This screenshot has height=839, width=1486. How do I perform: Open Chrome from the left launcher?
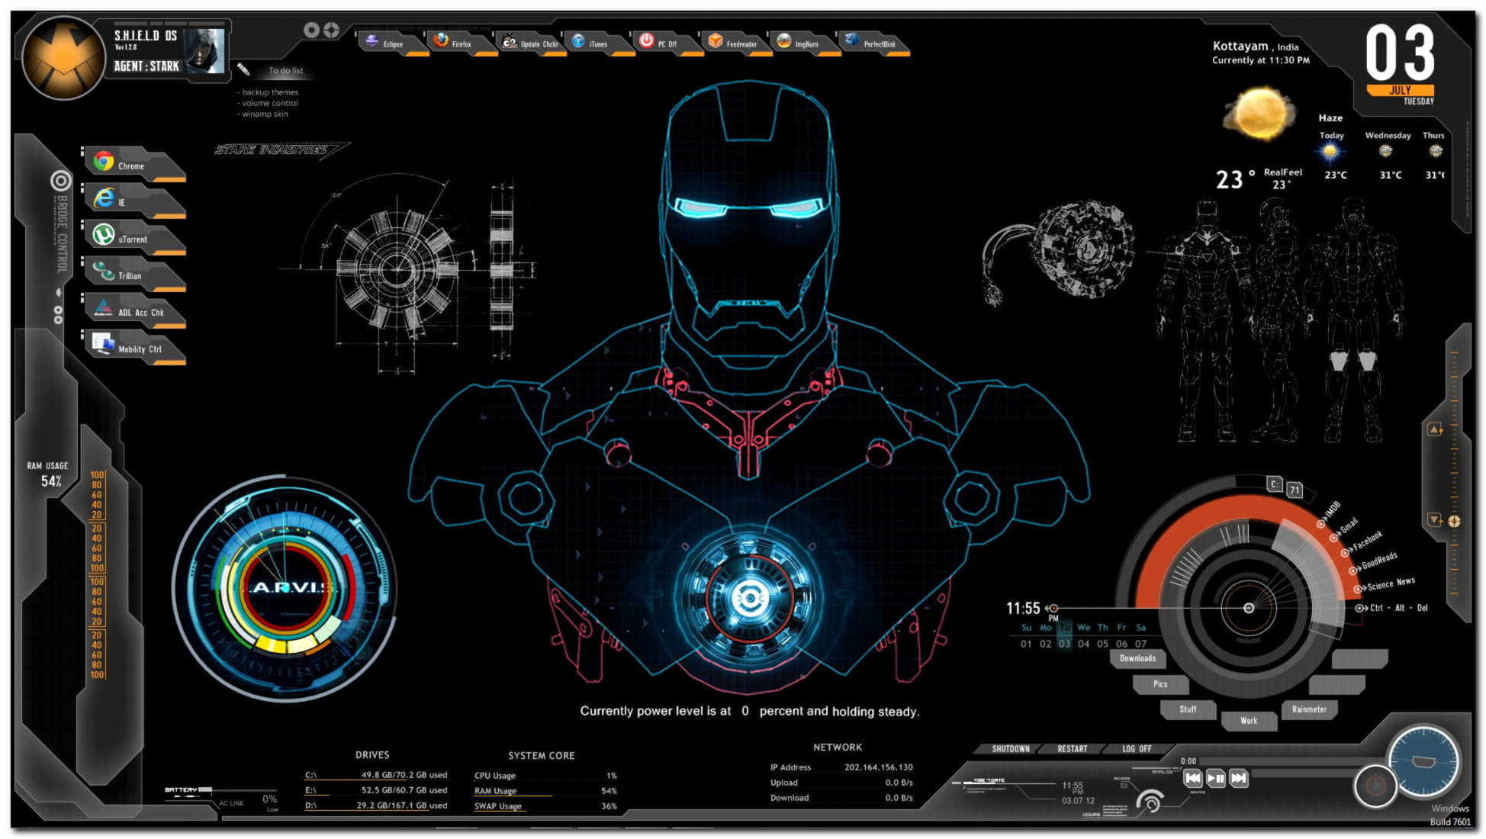134,164
